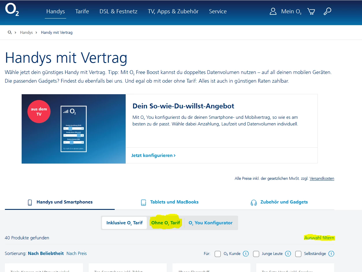The width and height of the screenshot is (362, 272).
Task: Click 'Handys mit Vertrag' page heading
Action: tap(66, 58)
